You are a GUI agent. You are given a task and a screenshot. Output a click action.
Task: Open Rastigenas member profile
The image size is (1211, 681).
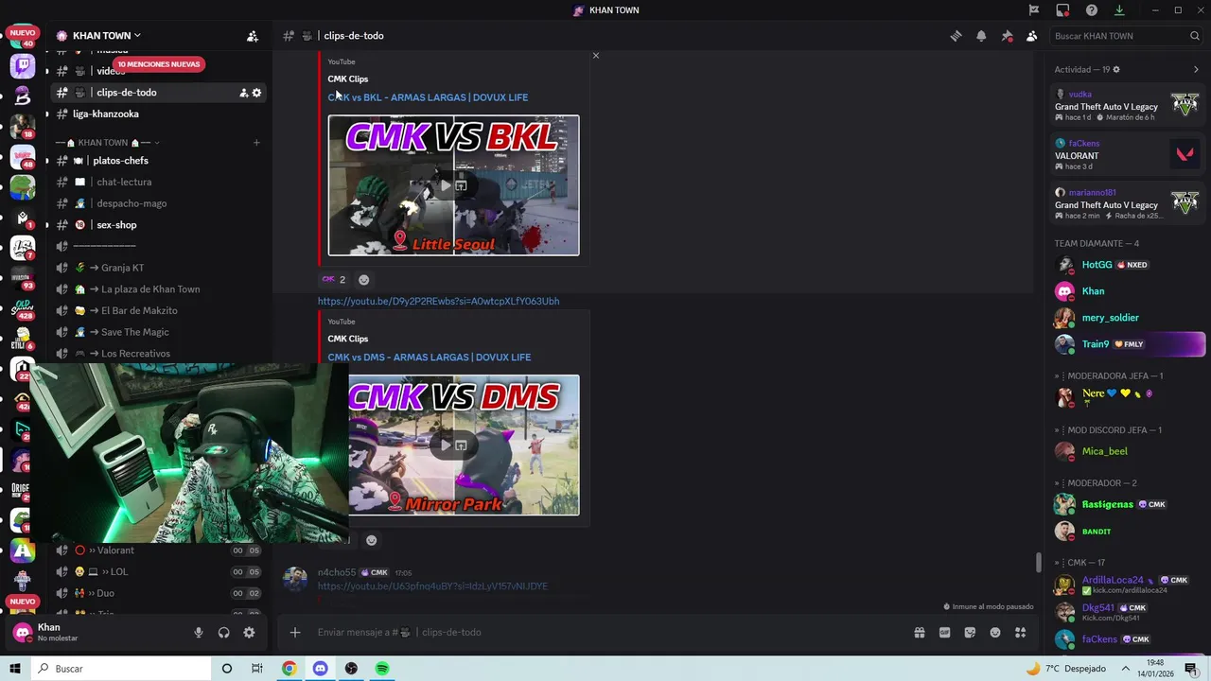(x=1128, y=504)
